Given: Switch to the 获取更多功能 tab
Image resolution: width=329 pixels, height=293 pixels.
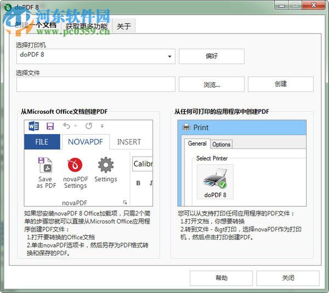Looking at the screenshot, I should [87, 26].
